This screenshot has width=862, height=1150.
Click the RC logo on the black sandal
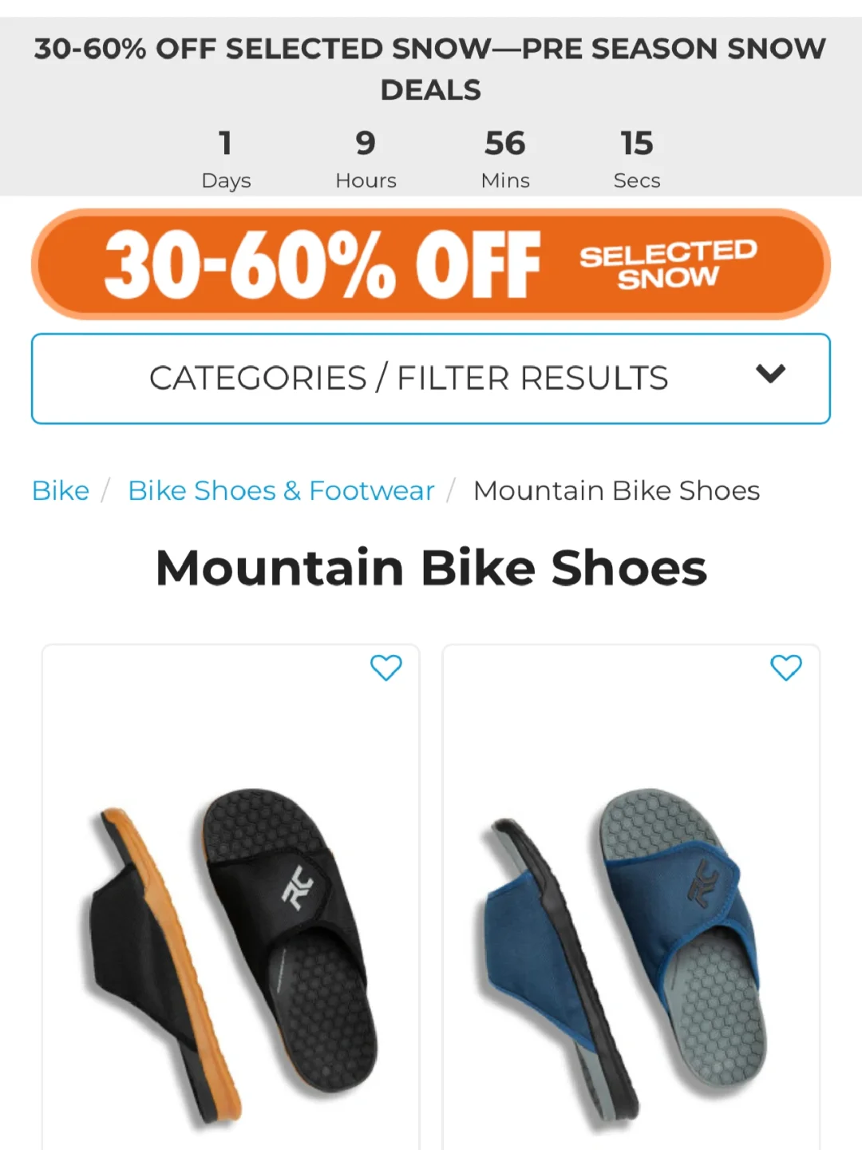click(x=298, y=886)
